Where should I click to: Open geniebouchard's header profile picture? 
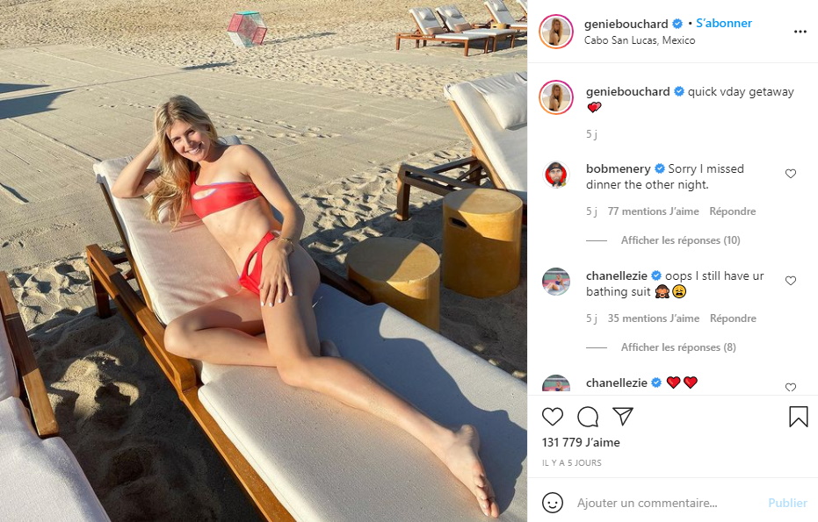pos(556,32)
